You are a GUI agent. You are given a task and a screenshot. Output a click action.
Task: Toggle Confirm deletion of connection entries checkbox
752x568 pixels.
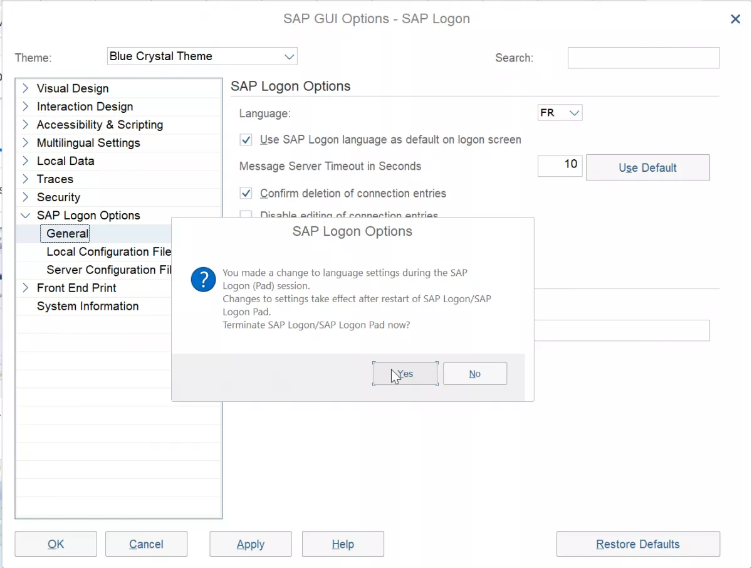tap(246, 194)
